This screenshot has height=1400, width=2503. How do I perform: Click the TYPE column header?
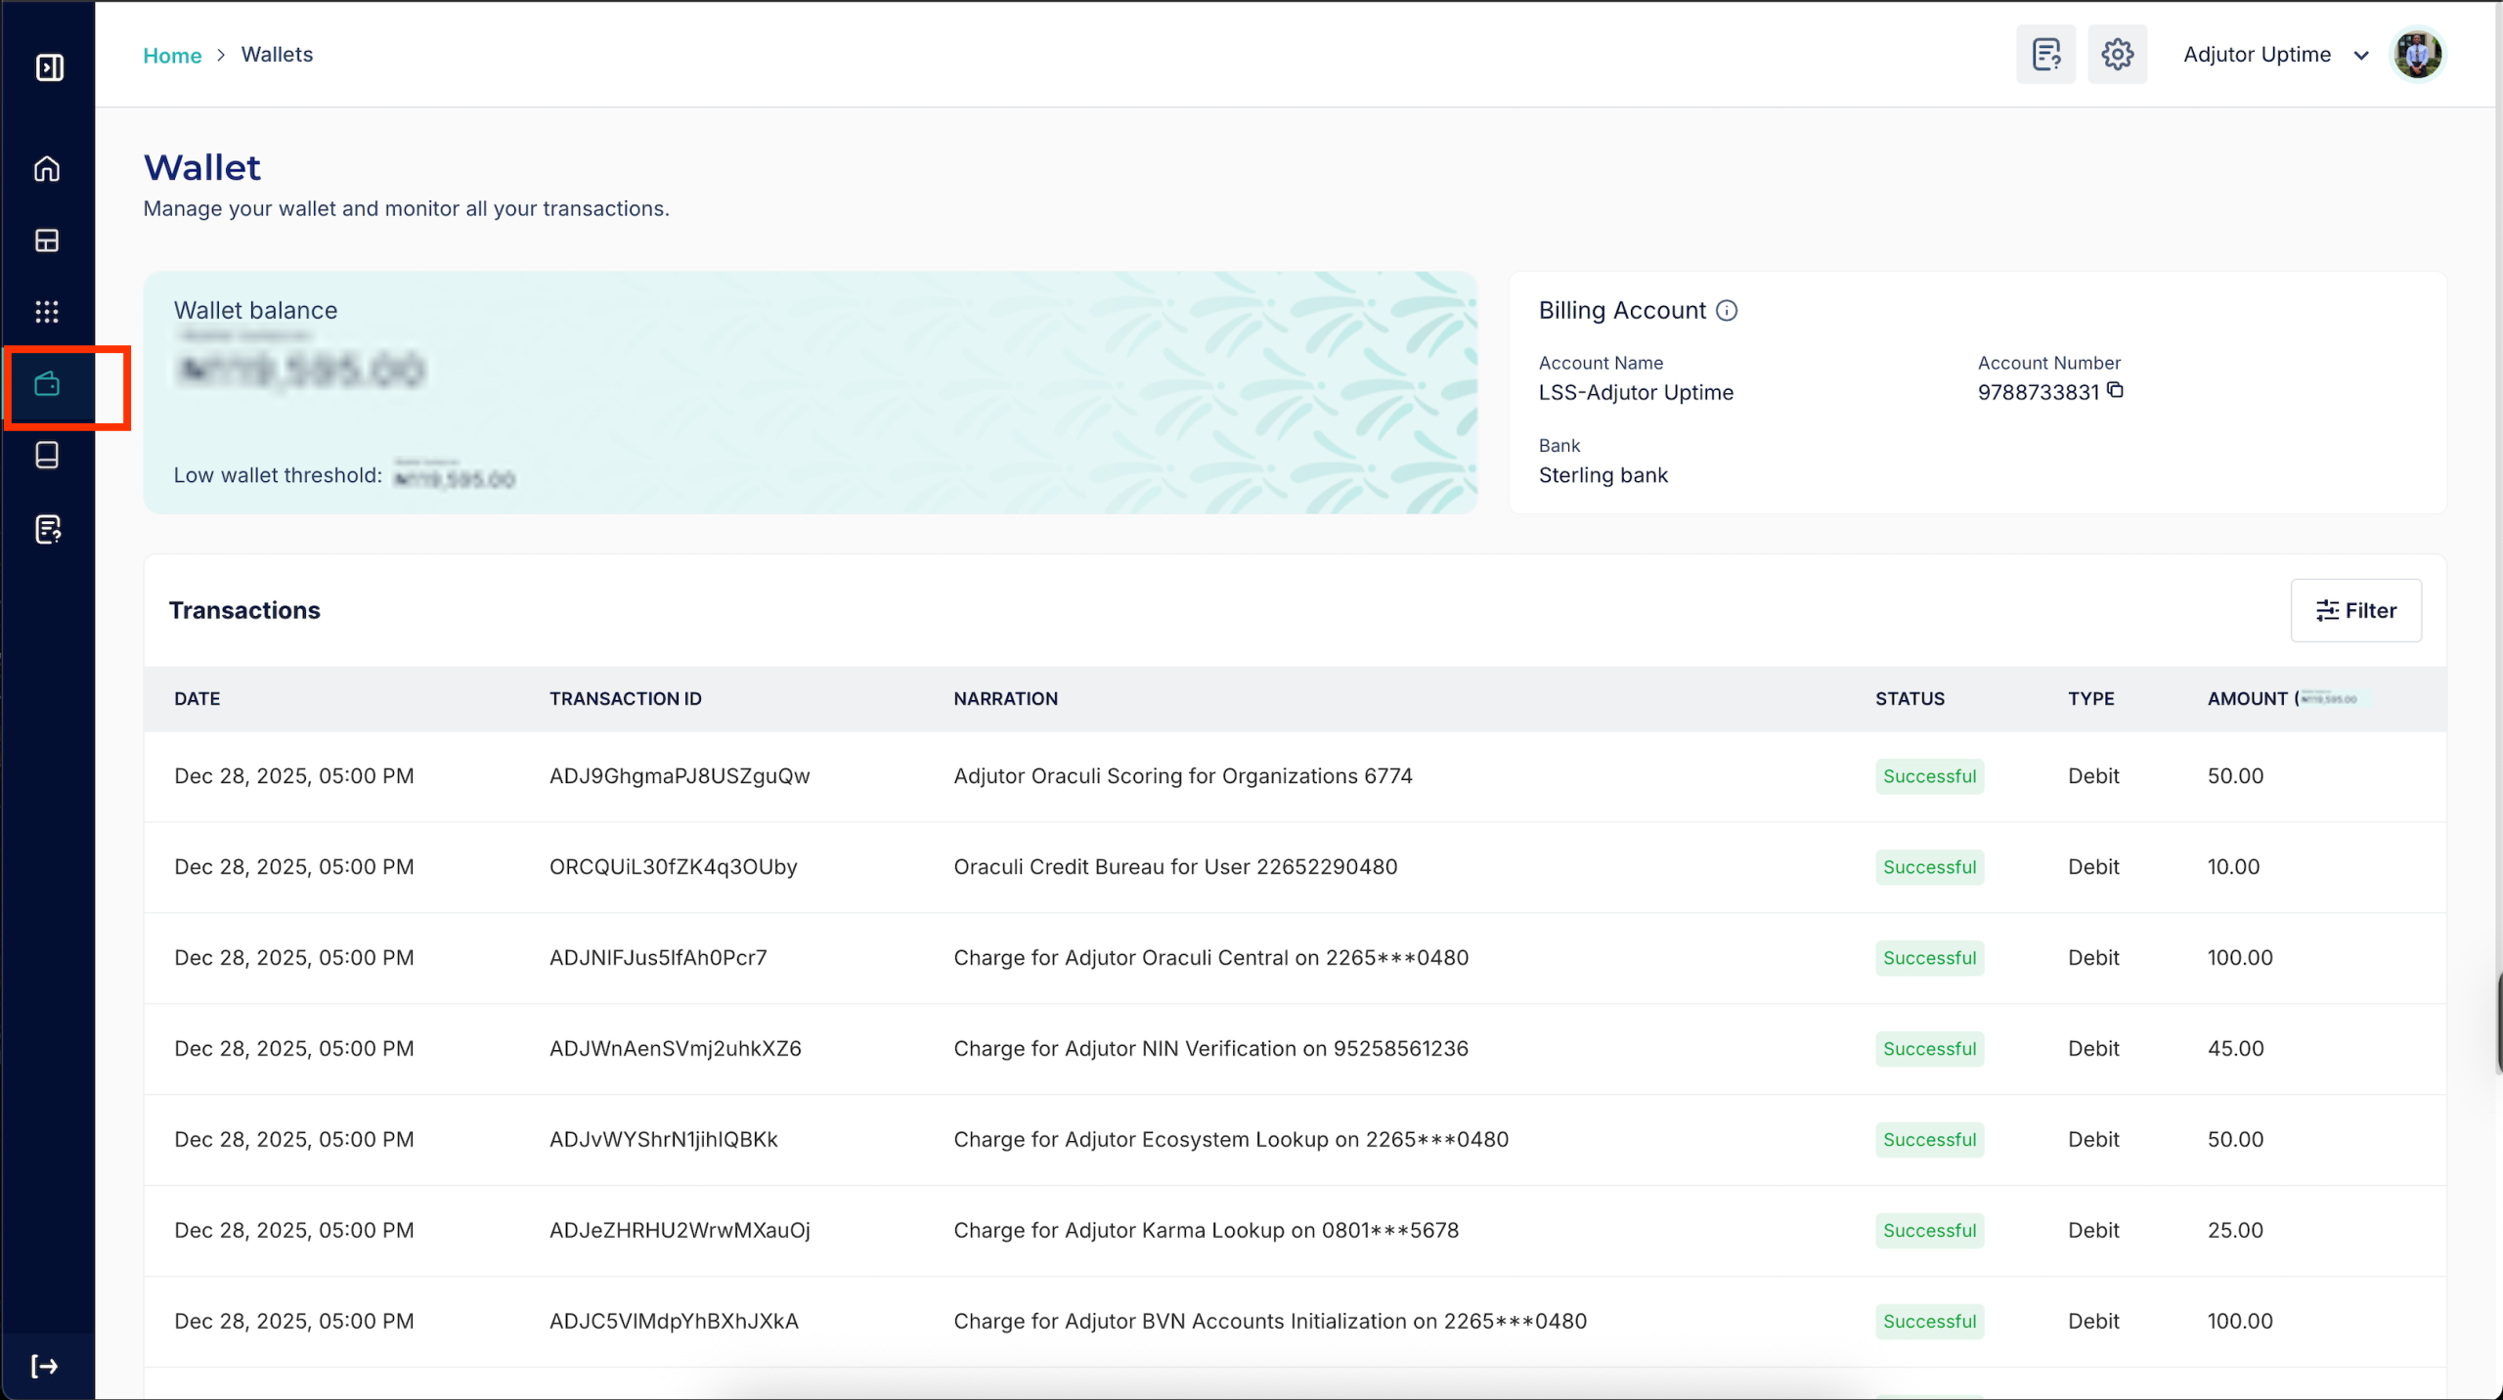[x=2090, y=698]
